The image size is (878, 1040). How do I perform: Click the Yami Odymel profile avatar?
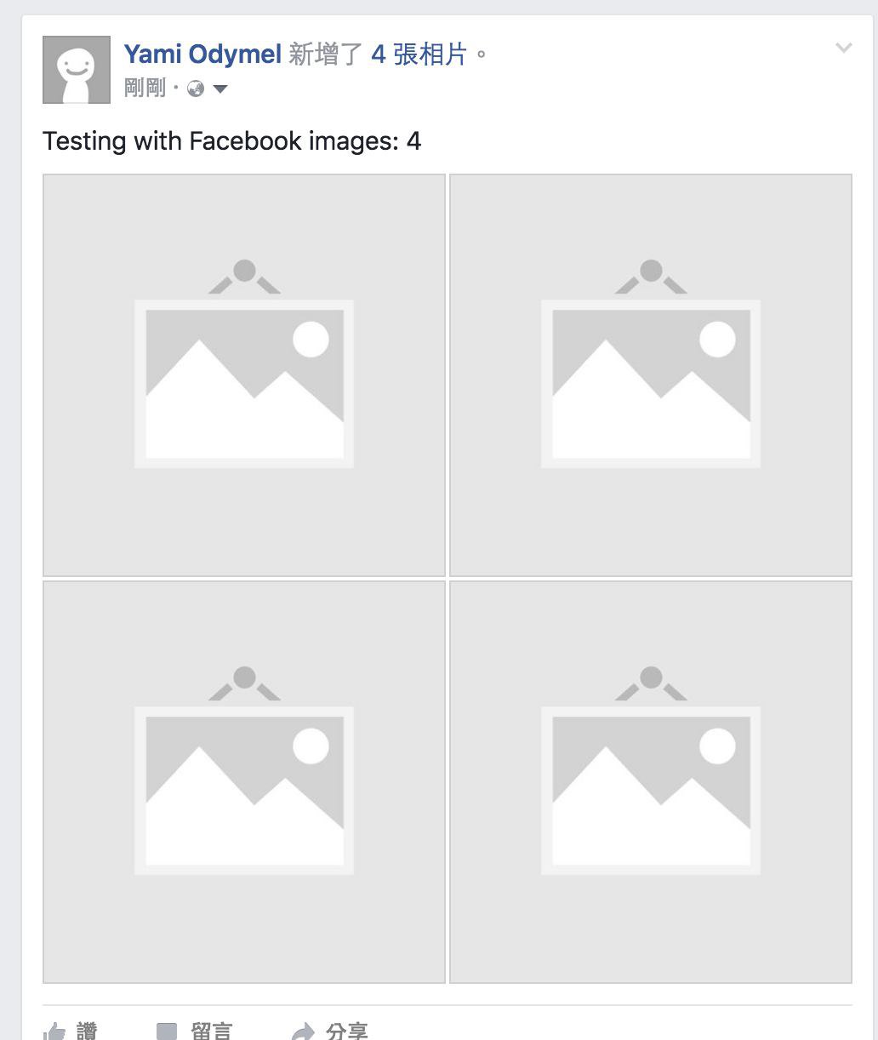(x=77, y=70)
